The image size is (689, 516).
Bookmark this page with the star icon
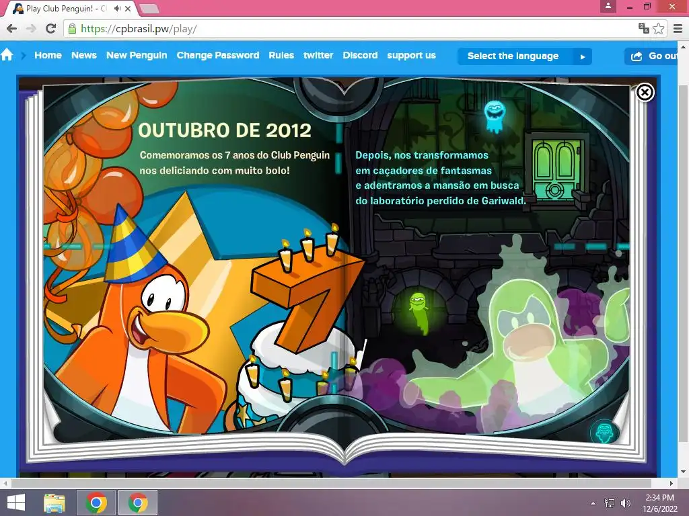click(x=658, y=29)
